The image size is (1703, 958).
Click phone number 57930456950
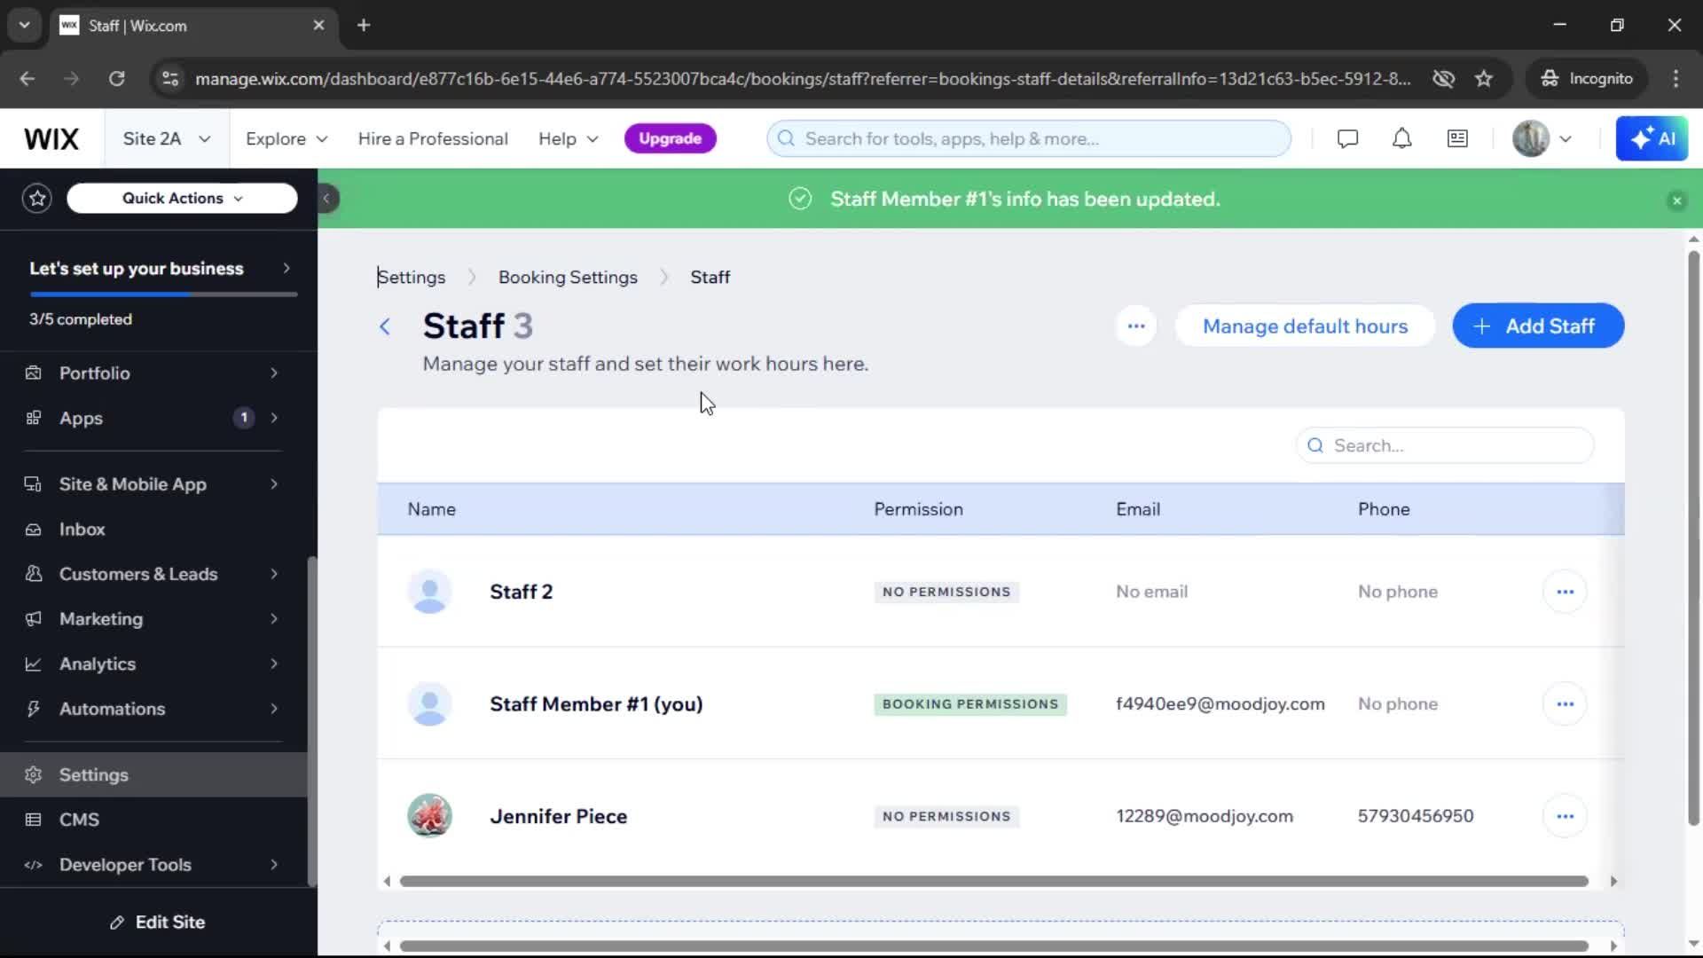point(1416,816)
